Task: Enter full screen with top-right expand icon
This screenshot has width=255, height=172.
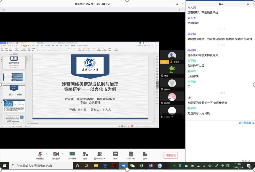Action: coord(181,10)
